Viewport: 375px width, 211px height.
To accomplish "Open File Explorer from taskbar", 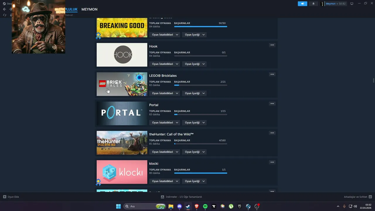I will pyautogui.click(x=171, y=206).
